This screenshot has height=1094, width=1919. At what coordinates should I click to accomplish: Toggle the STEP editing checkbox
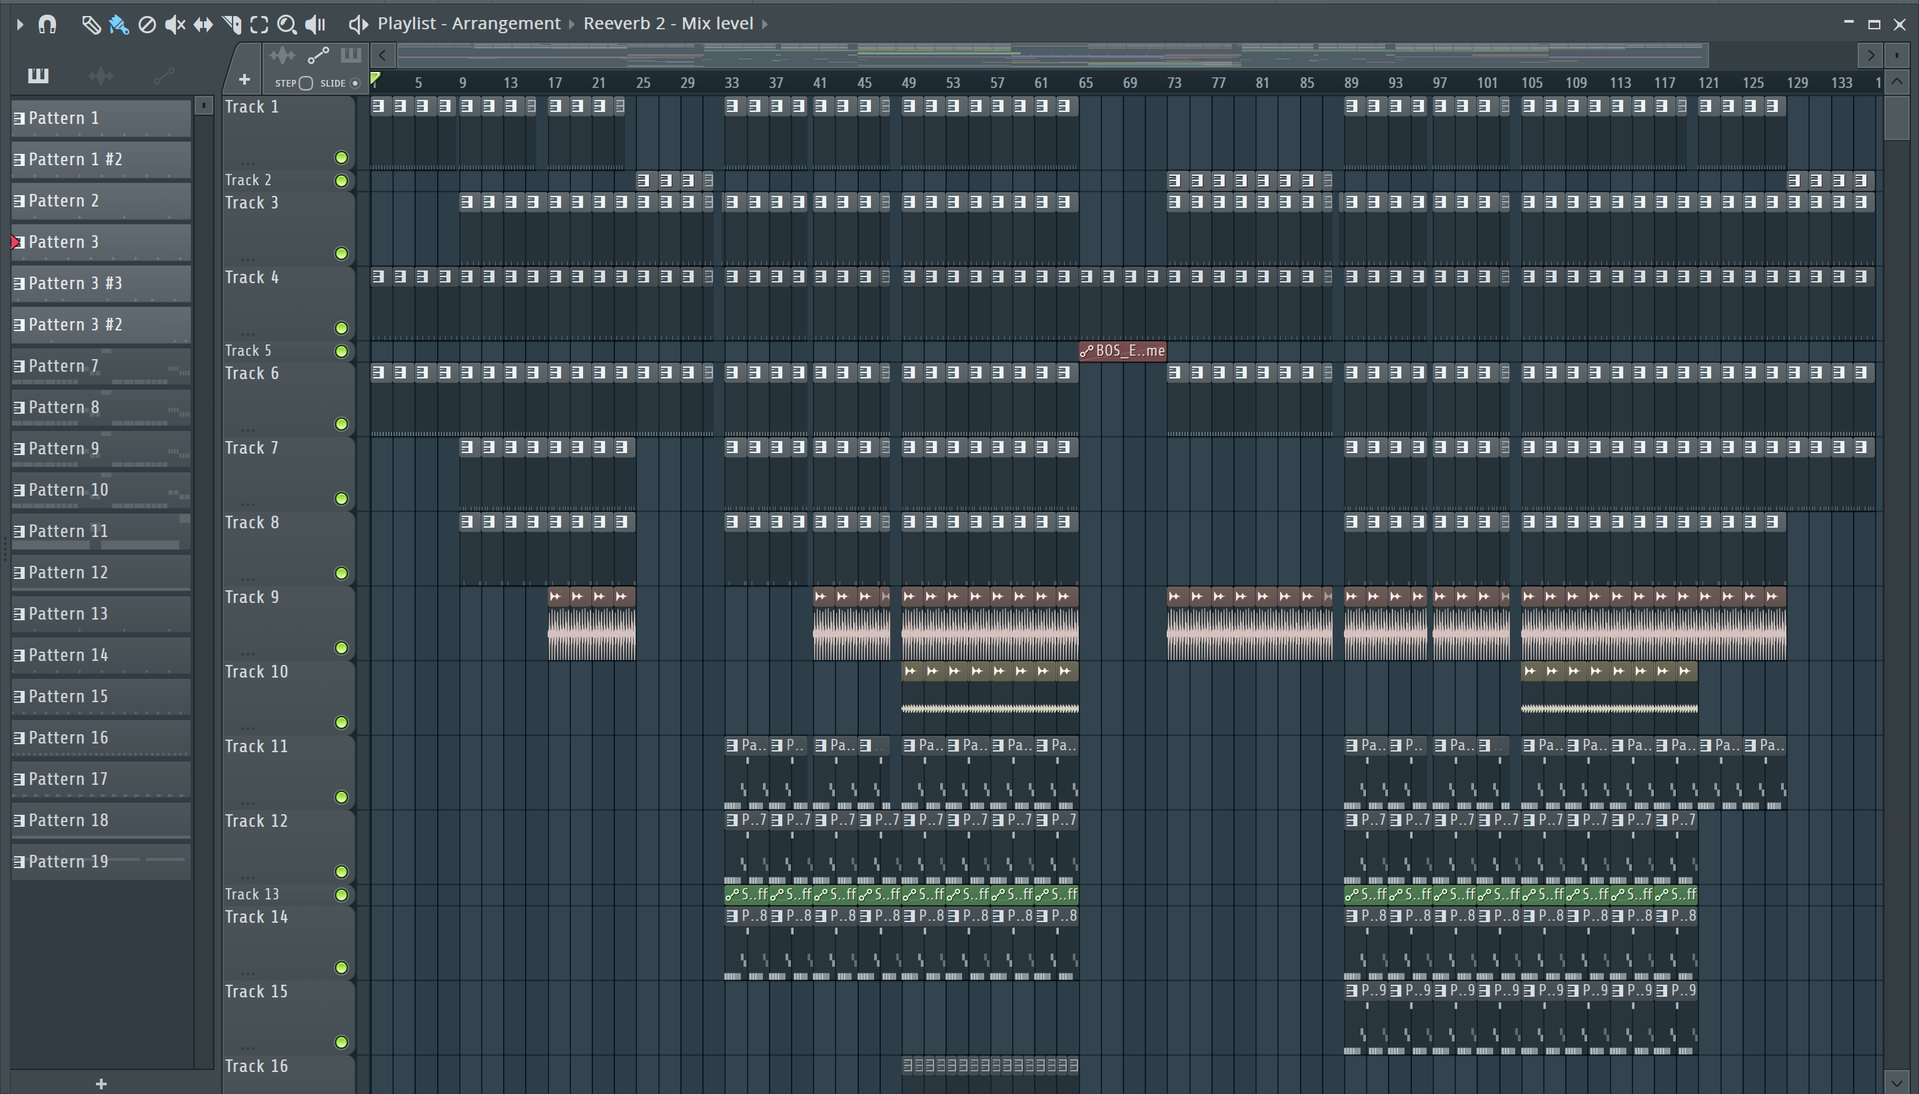coord(306,83)
